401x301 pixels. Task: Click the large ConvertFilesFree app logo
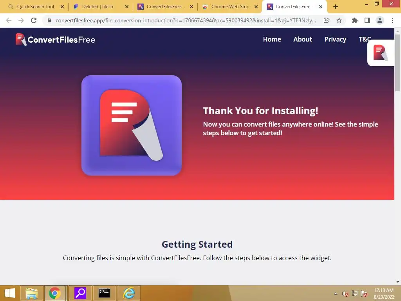[x=132, y=125]
